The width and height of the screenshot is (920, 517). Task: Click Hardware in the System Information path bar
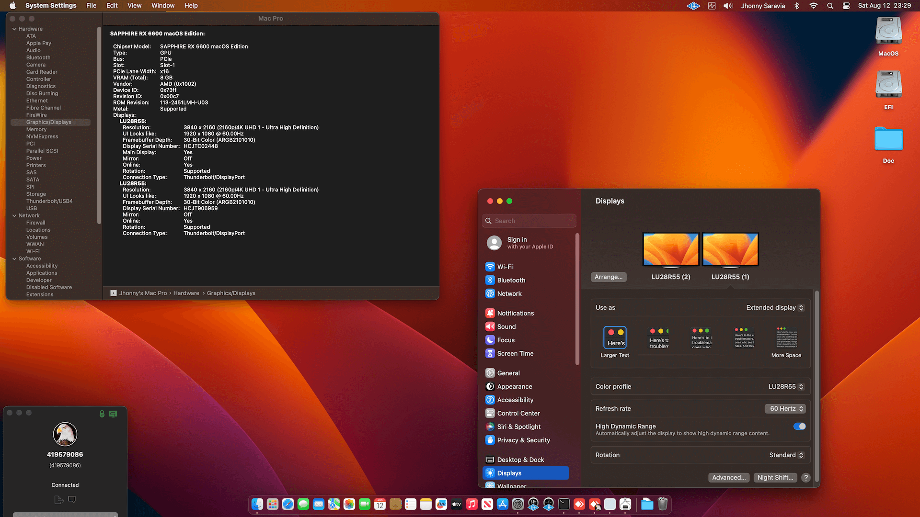pyautogui.click(x=186, y=293)
